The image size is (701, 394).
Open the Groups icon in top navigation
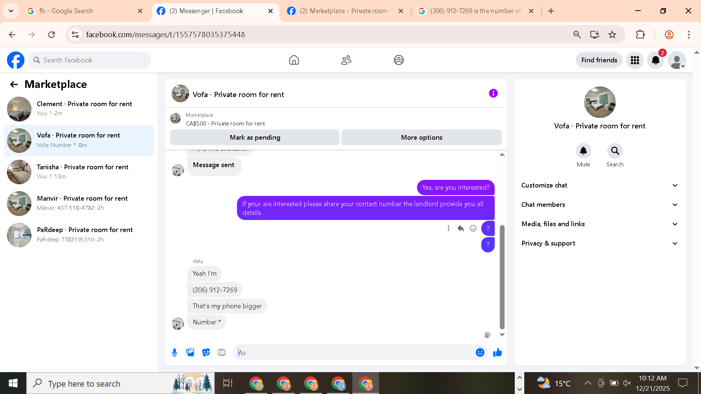pyautogui.click(x=399, y=60)
